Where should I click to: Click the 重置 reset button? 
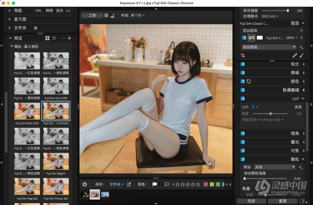282,201
